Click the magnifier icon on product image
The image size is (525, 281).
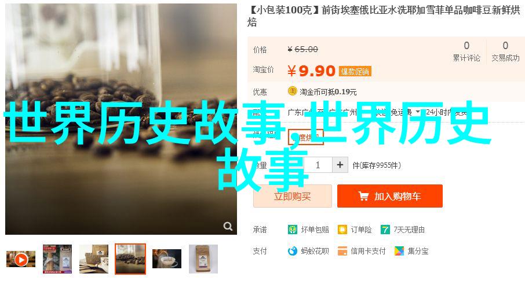[228, 227]
